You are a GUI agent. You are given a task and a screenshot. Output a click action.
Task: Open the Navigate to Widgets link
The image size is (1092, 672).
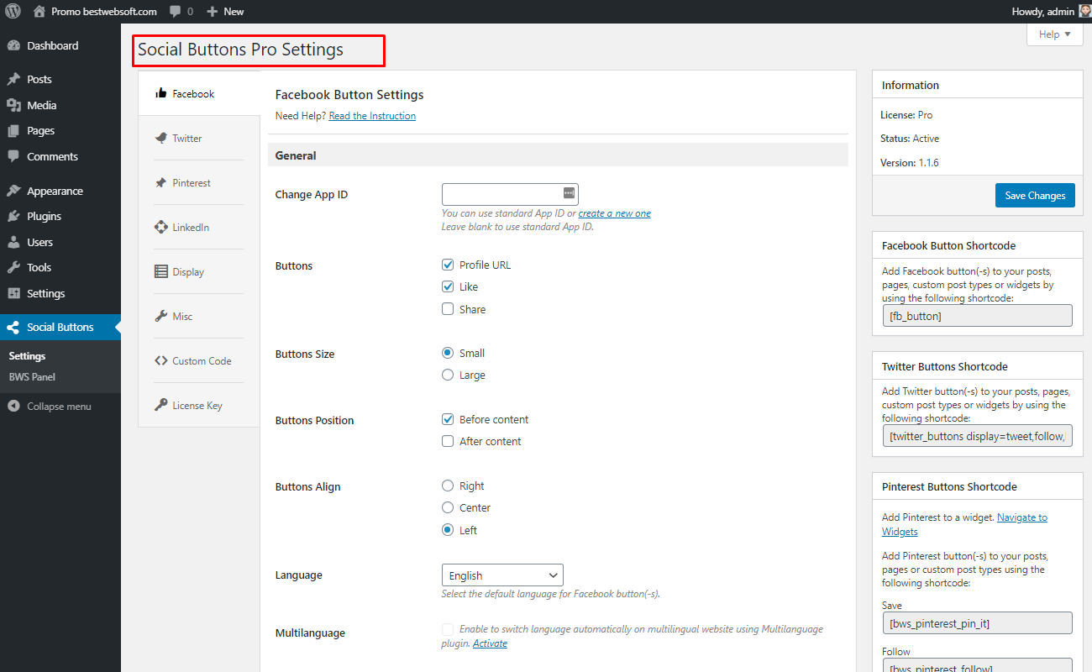pyautogui.click(x=964, y=524)
